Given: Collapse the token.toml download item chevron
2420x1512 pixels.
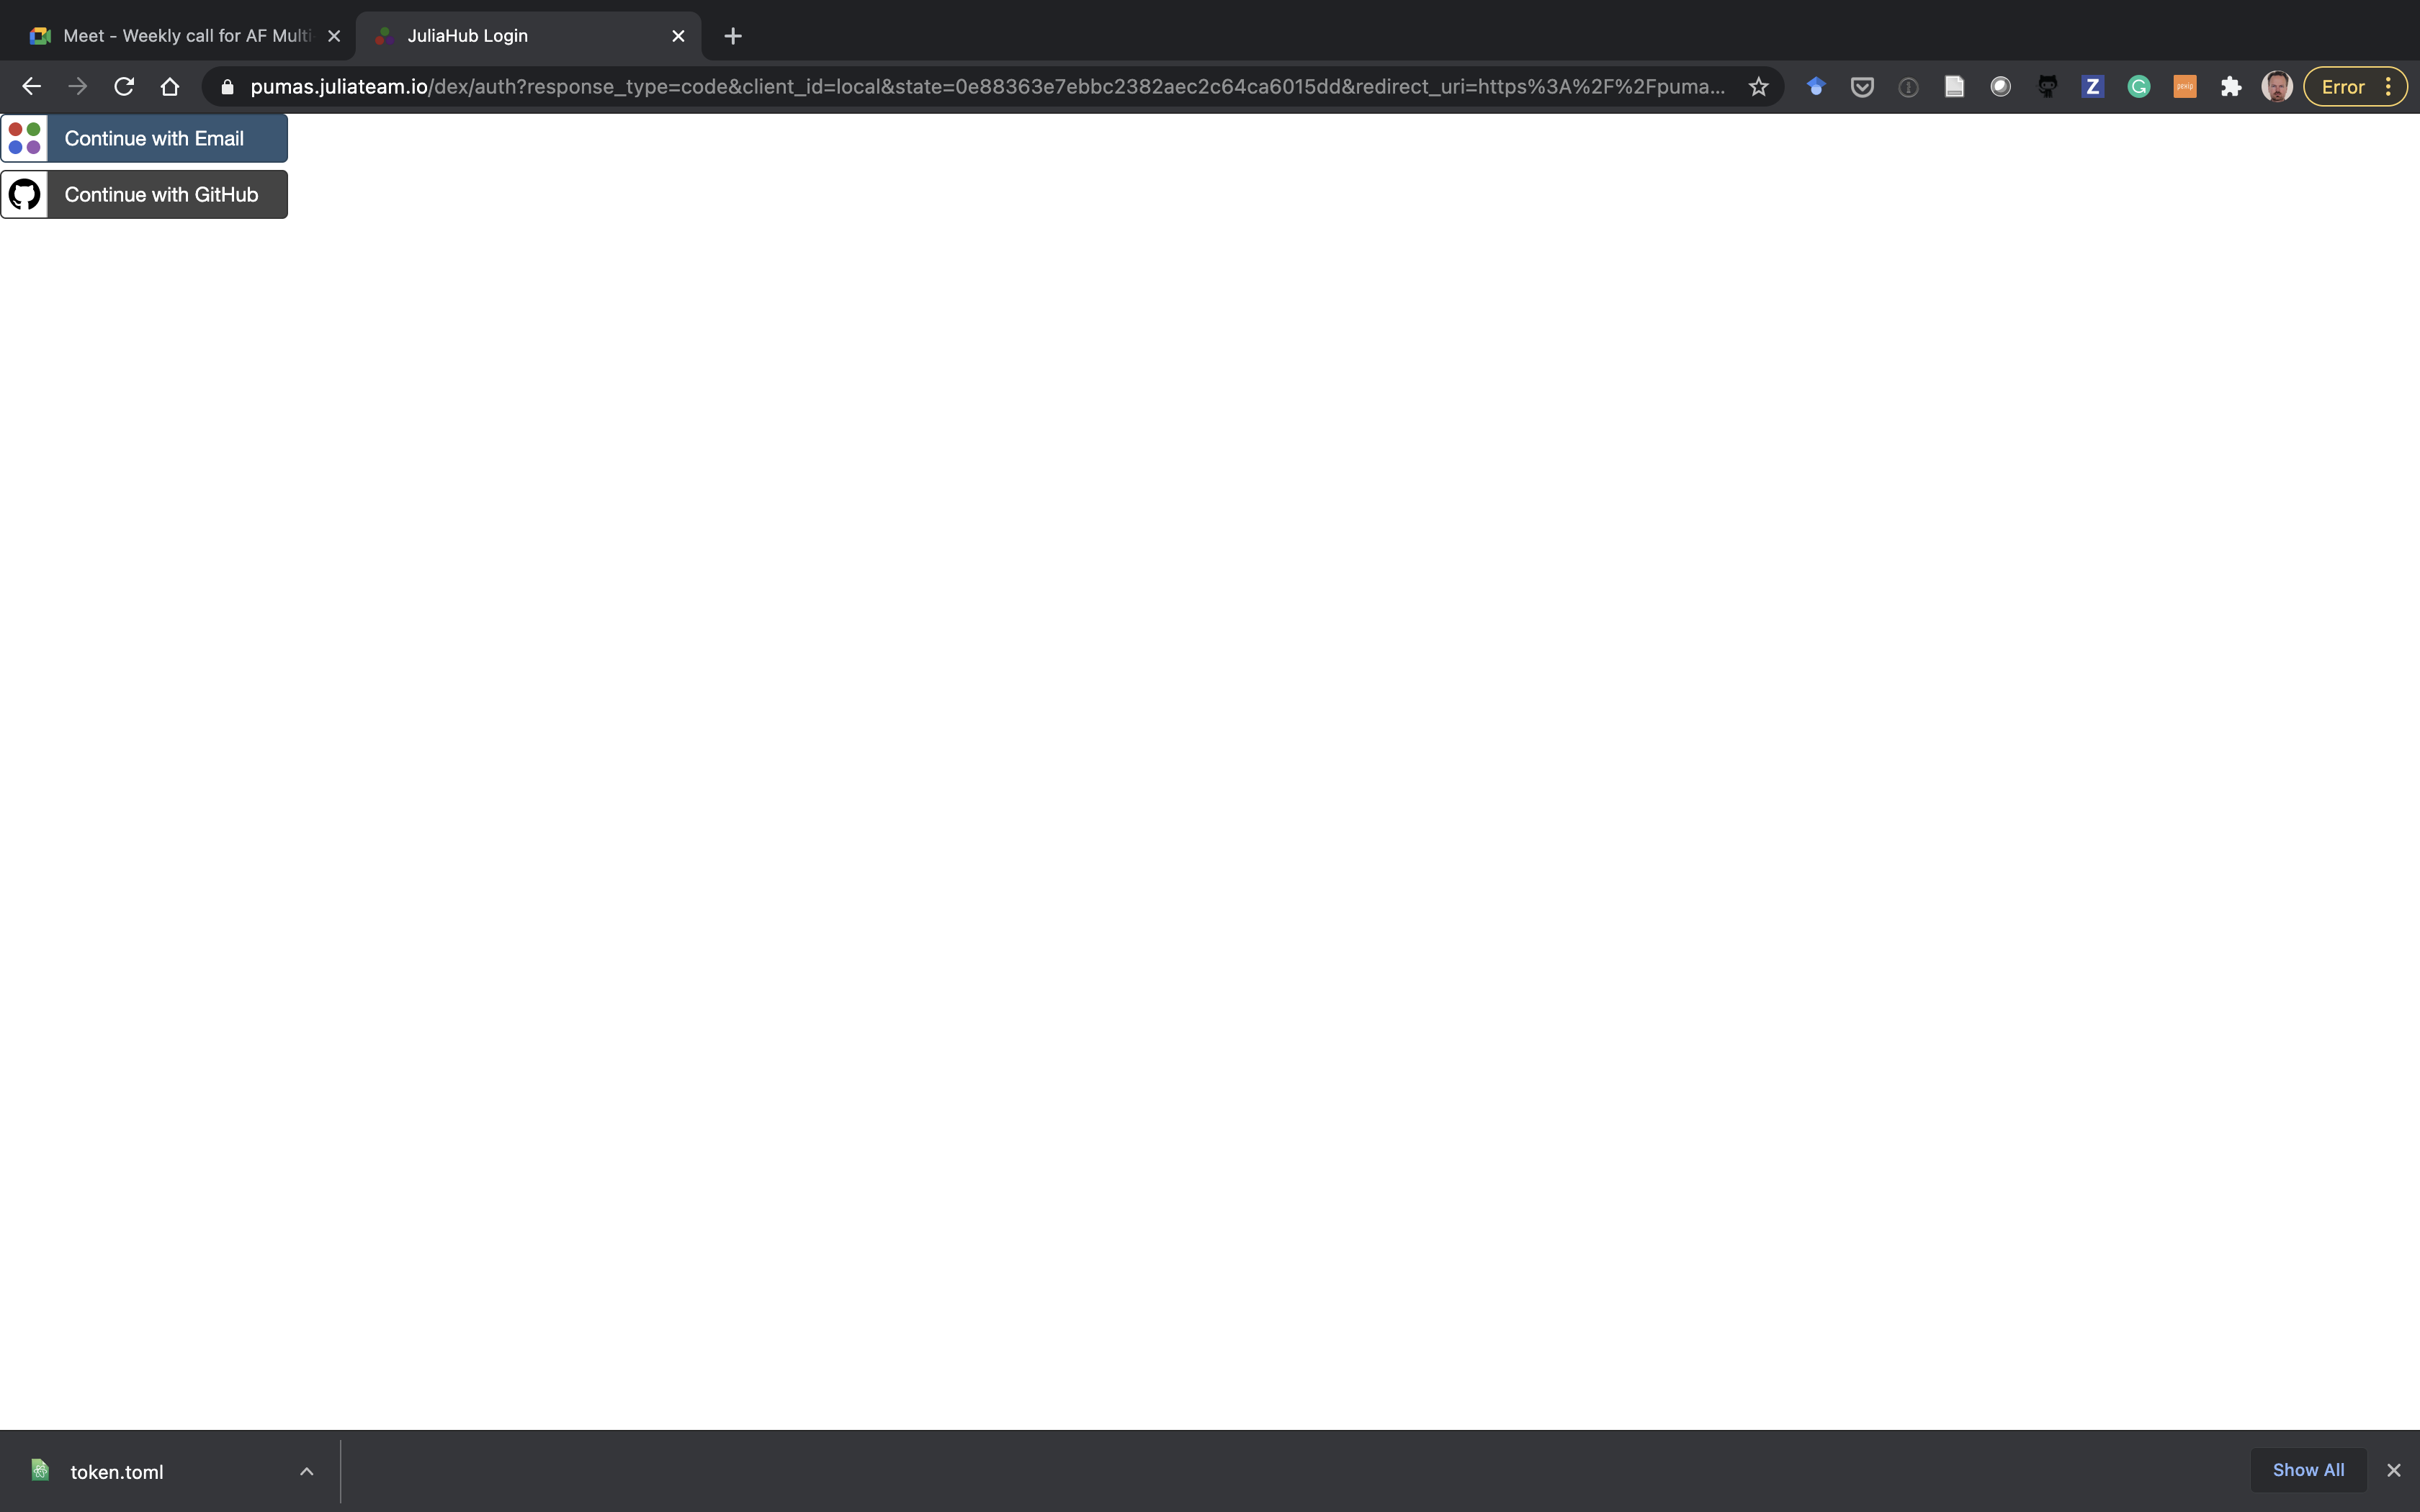Looking at the screenshot, I should pos(306,1471).
